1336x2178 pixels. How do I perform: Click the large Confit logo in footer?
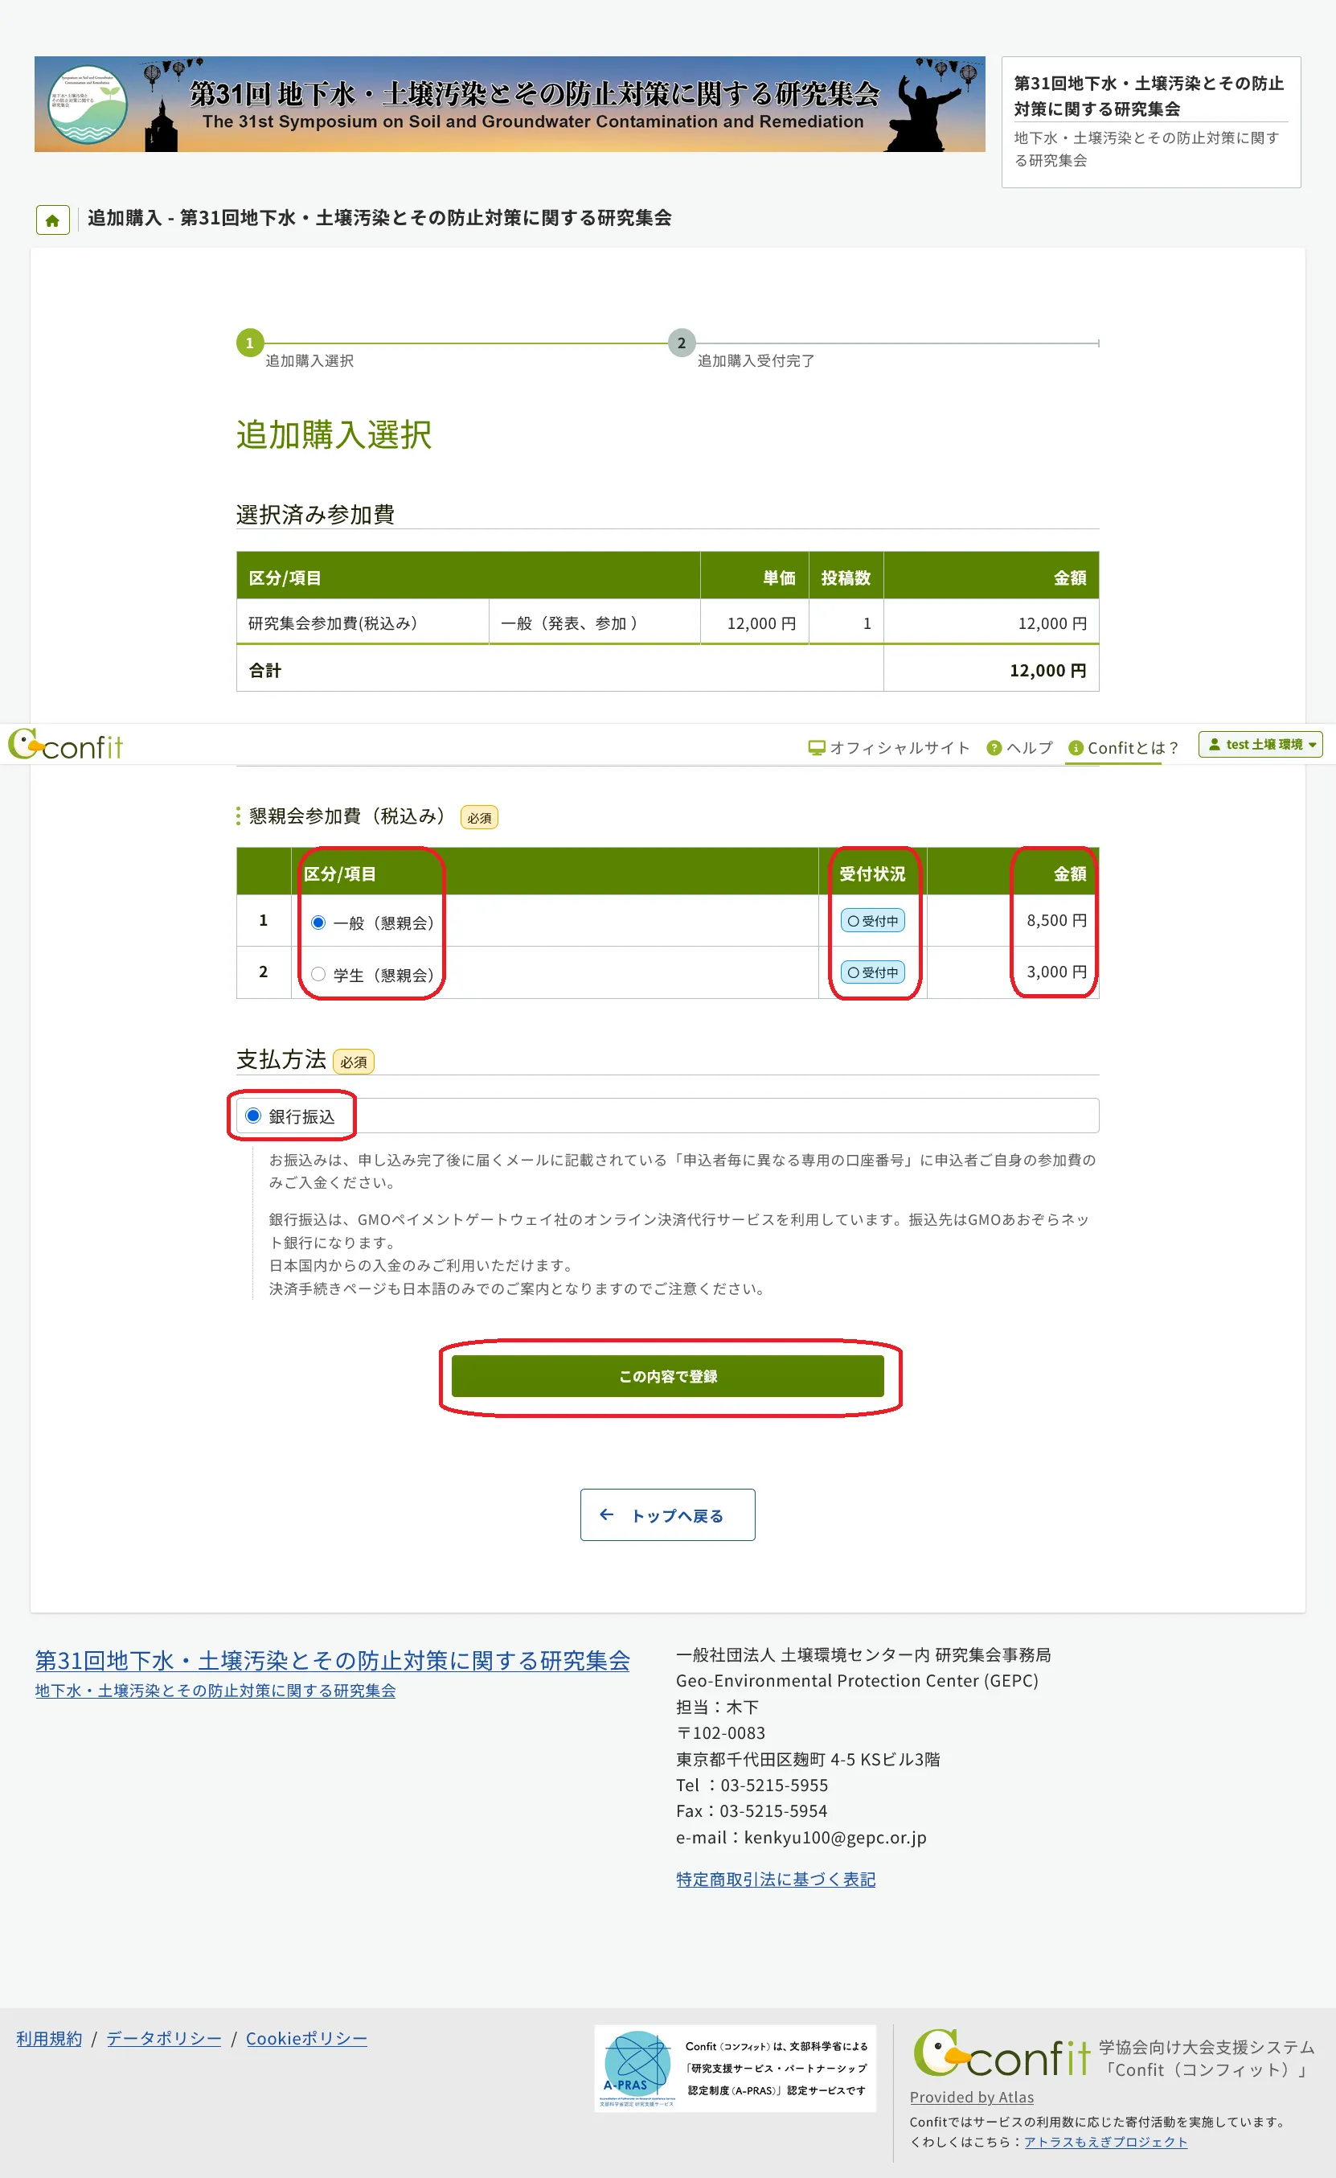click(1000, 2054)
